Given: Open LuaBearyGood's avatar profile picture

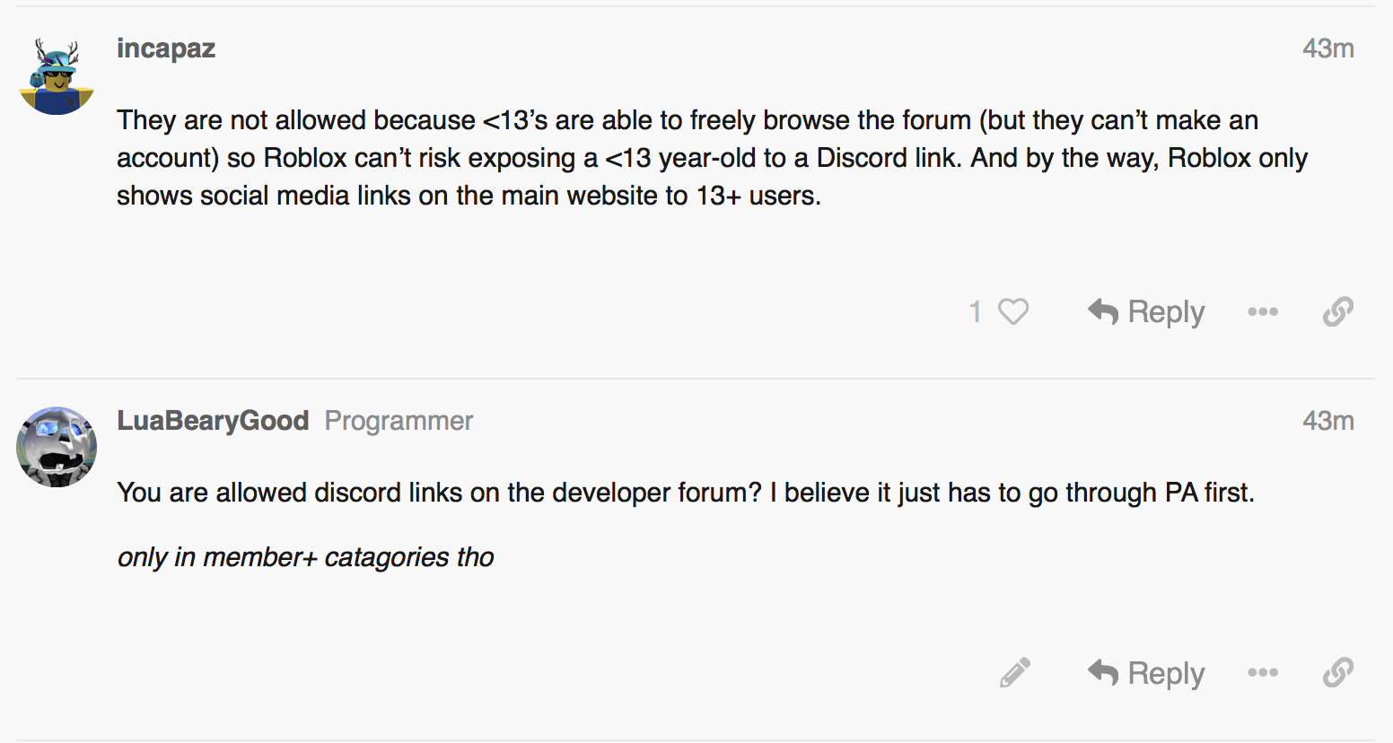Looking at the screenshot, I should coord(57,447).
